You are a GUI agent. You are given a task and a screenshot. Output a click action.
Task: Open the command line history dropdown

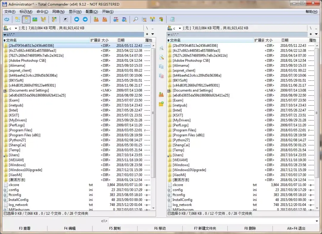317,221
